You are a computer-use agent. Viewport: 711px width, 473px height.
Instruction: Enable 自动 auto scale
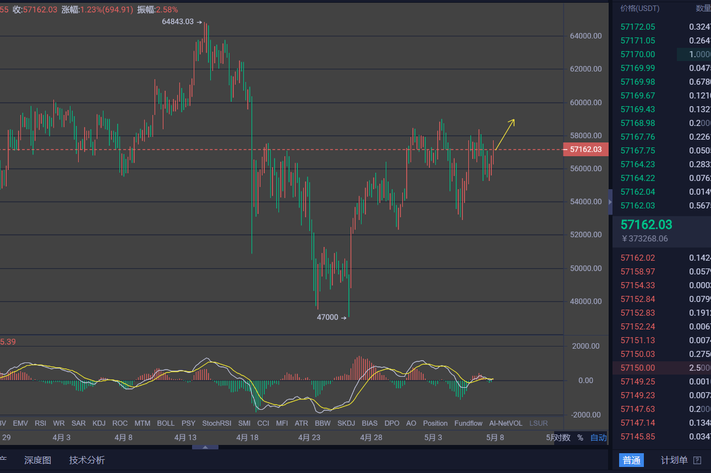[x=598, y=438]
